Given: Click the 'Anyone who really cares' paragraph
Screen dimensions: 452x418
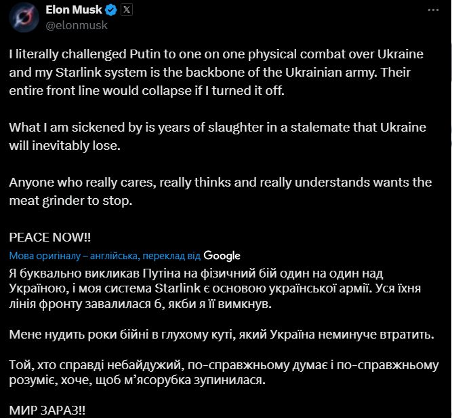Looking at the screenshot, I should [x=220, y=191].
